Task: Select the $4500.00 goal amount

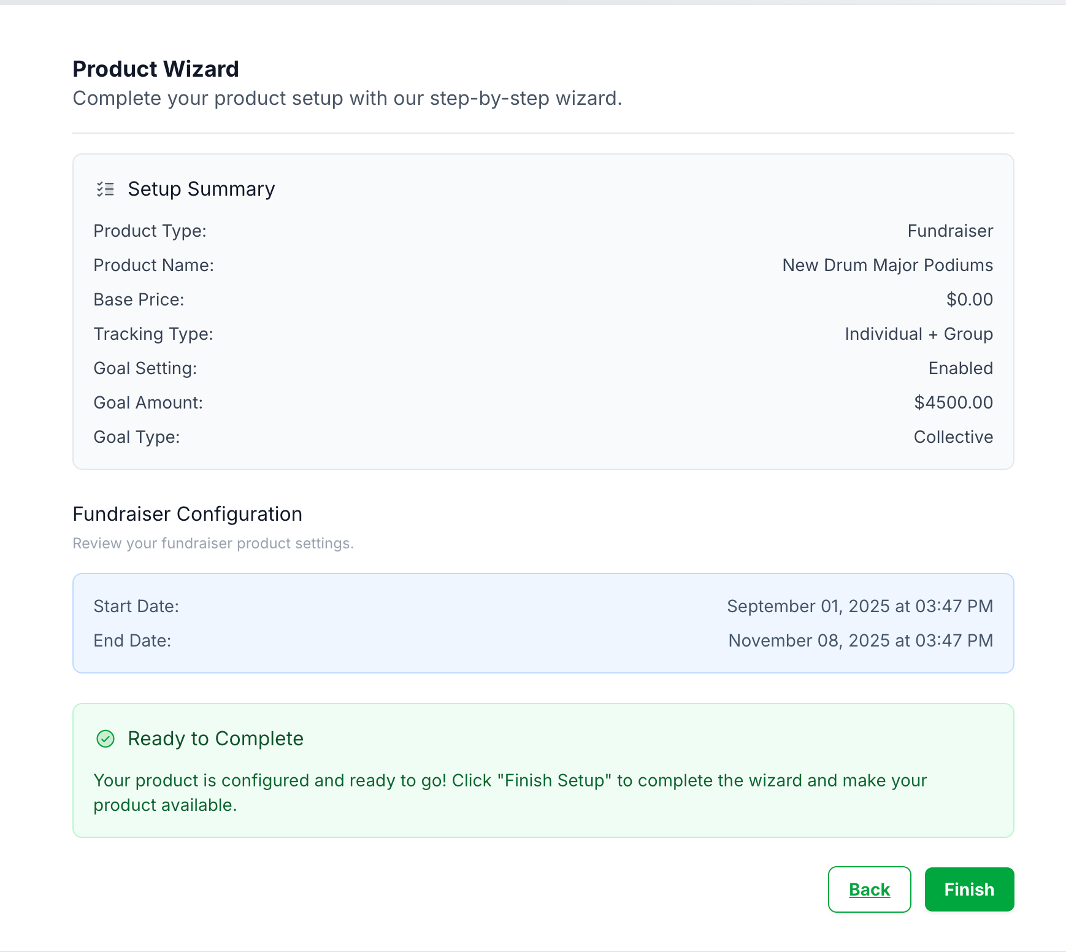Action: [x=953, y=402]
